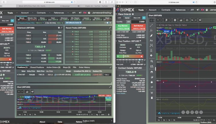The width and height of the screenshot is (216, 124).
Task: Redo chart action in right chart toolbar
Action: [x=196, y=20]
